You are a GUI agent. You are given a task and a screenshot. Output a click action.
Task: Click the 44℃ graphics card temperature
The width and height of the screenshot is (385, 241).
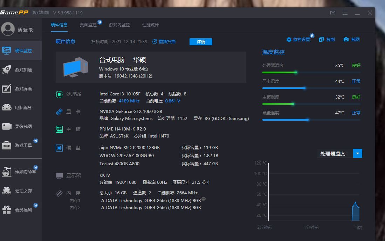[x=339, y=81]
